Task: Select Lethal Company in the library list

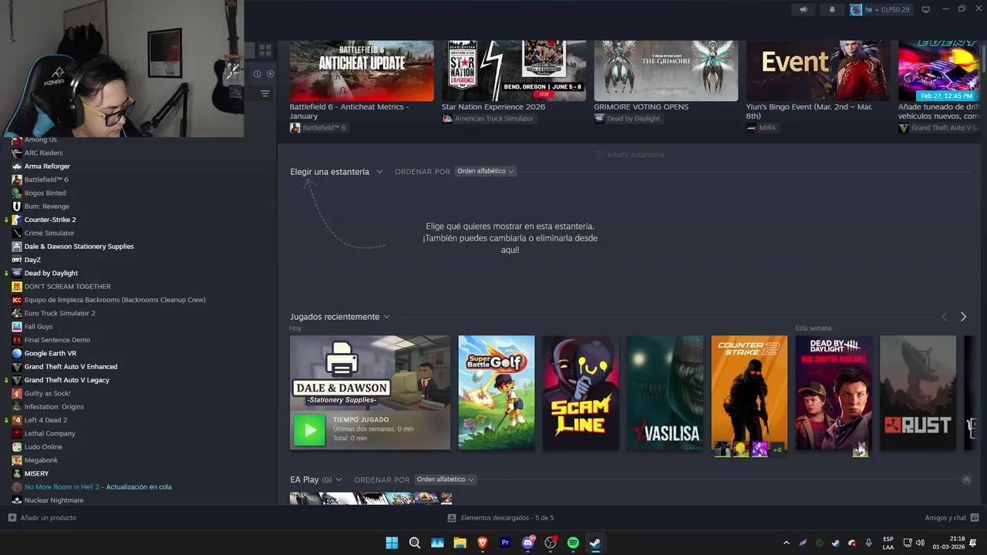Action: tap(49, 433)
